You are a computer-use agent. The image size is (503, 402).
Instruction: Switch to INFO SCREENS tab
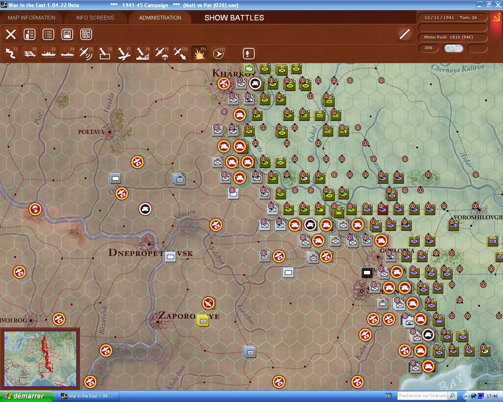click(95, 18)
